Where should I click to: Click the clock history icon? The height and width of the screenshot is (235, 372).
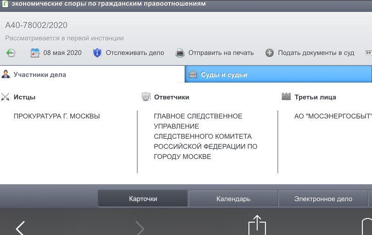11,53
